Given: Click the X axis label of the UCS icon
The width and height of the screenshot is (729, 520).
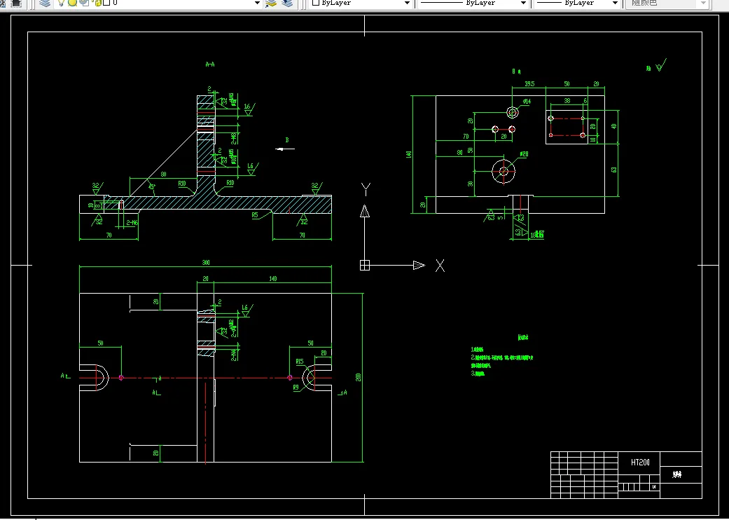Looking at the screenshot, I should (x=440, y=266).
